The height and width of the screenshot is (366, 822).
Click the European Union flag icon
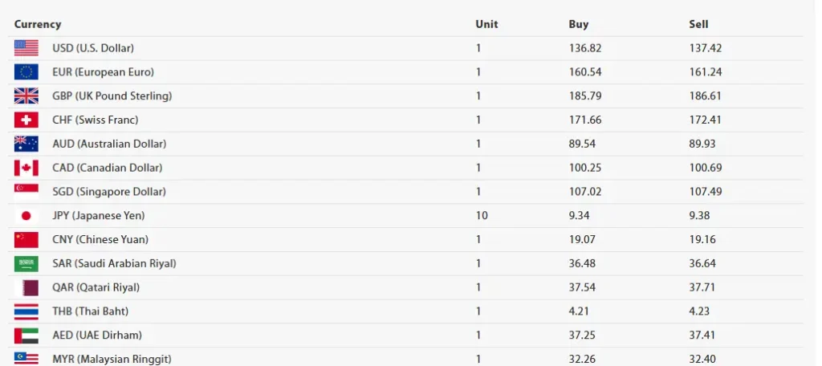[26, 72]
